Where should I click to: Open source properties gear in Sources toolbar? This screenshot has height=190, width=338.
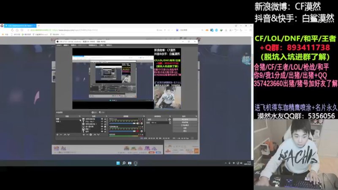(90, 134)
